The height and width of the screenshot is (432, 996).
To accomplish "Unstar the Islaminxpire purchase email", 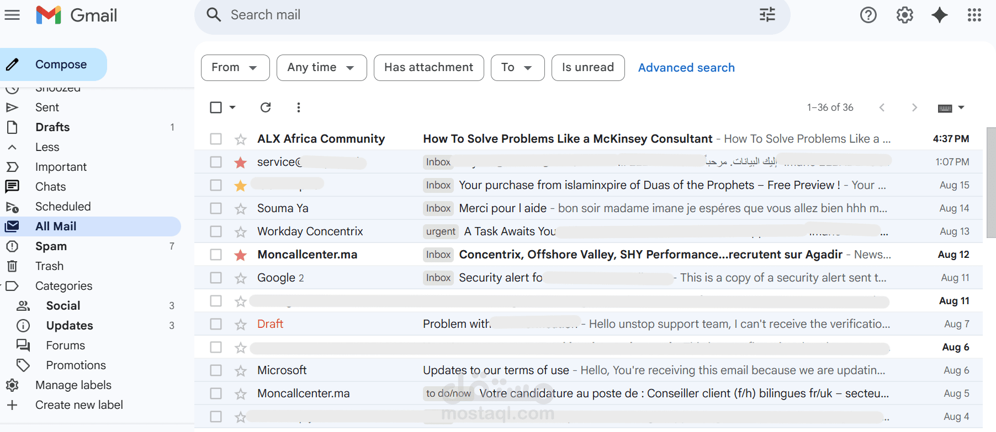I will (240, 186).
